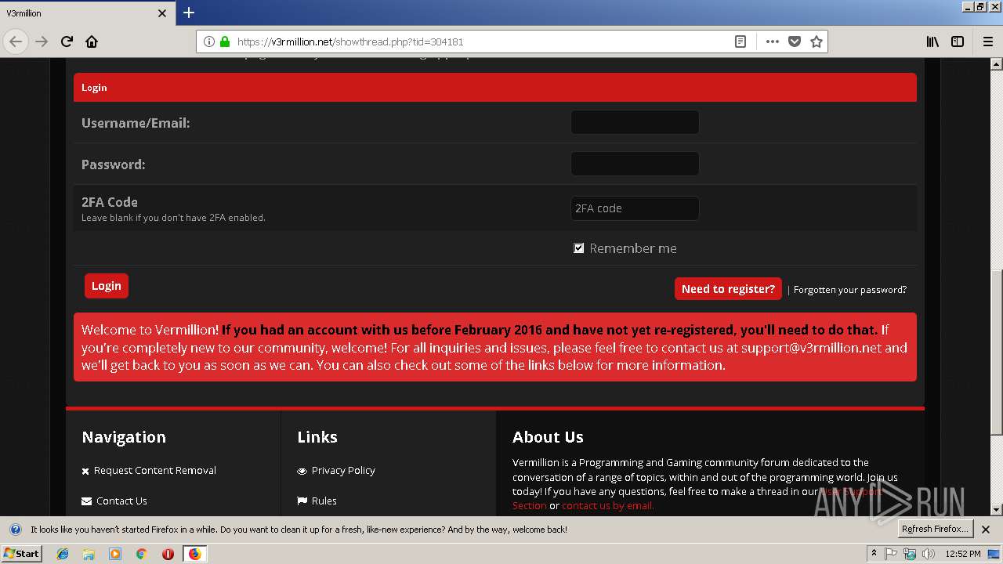The width and height of the screenshot is (1003, 564).
Task: Click the Rules flag icon
Action: (x=302, y=501)
